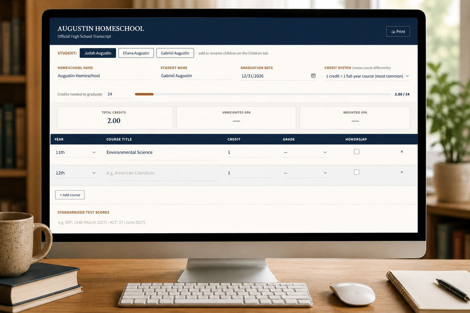Click the credits progress bar
Screen dimensions: 470x313
click(x=263, y=94)
